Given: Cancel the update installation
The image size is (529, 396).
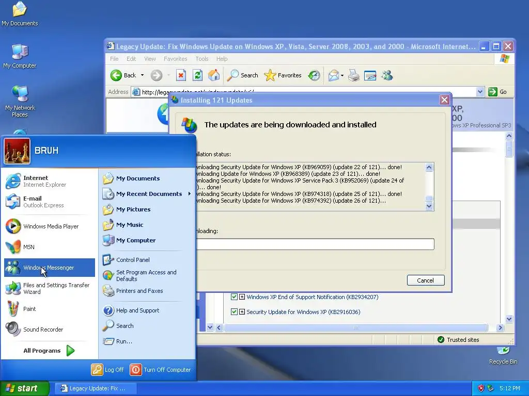Looking at the screenshot, I should click(426, 280).
